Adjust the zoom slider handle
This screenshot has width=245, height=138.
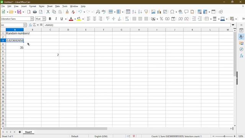coord(225,136)
